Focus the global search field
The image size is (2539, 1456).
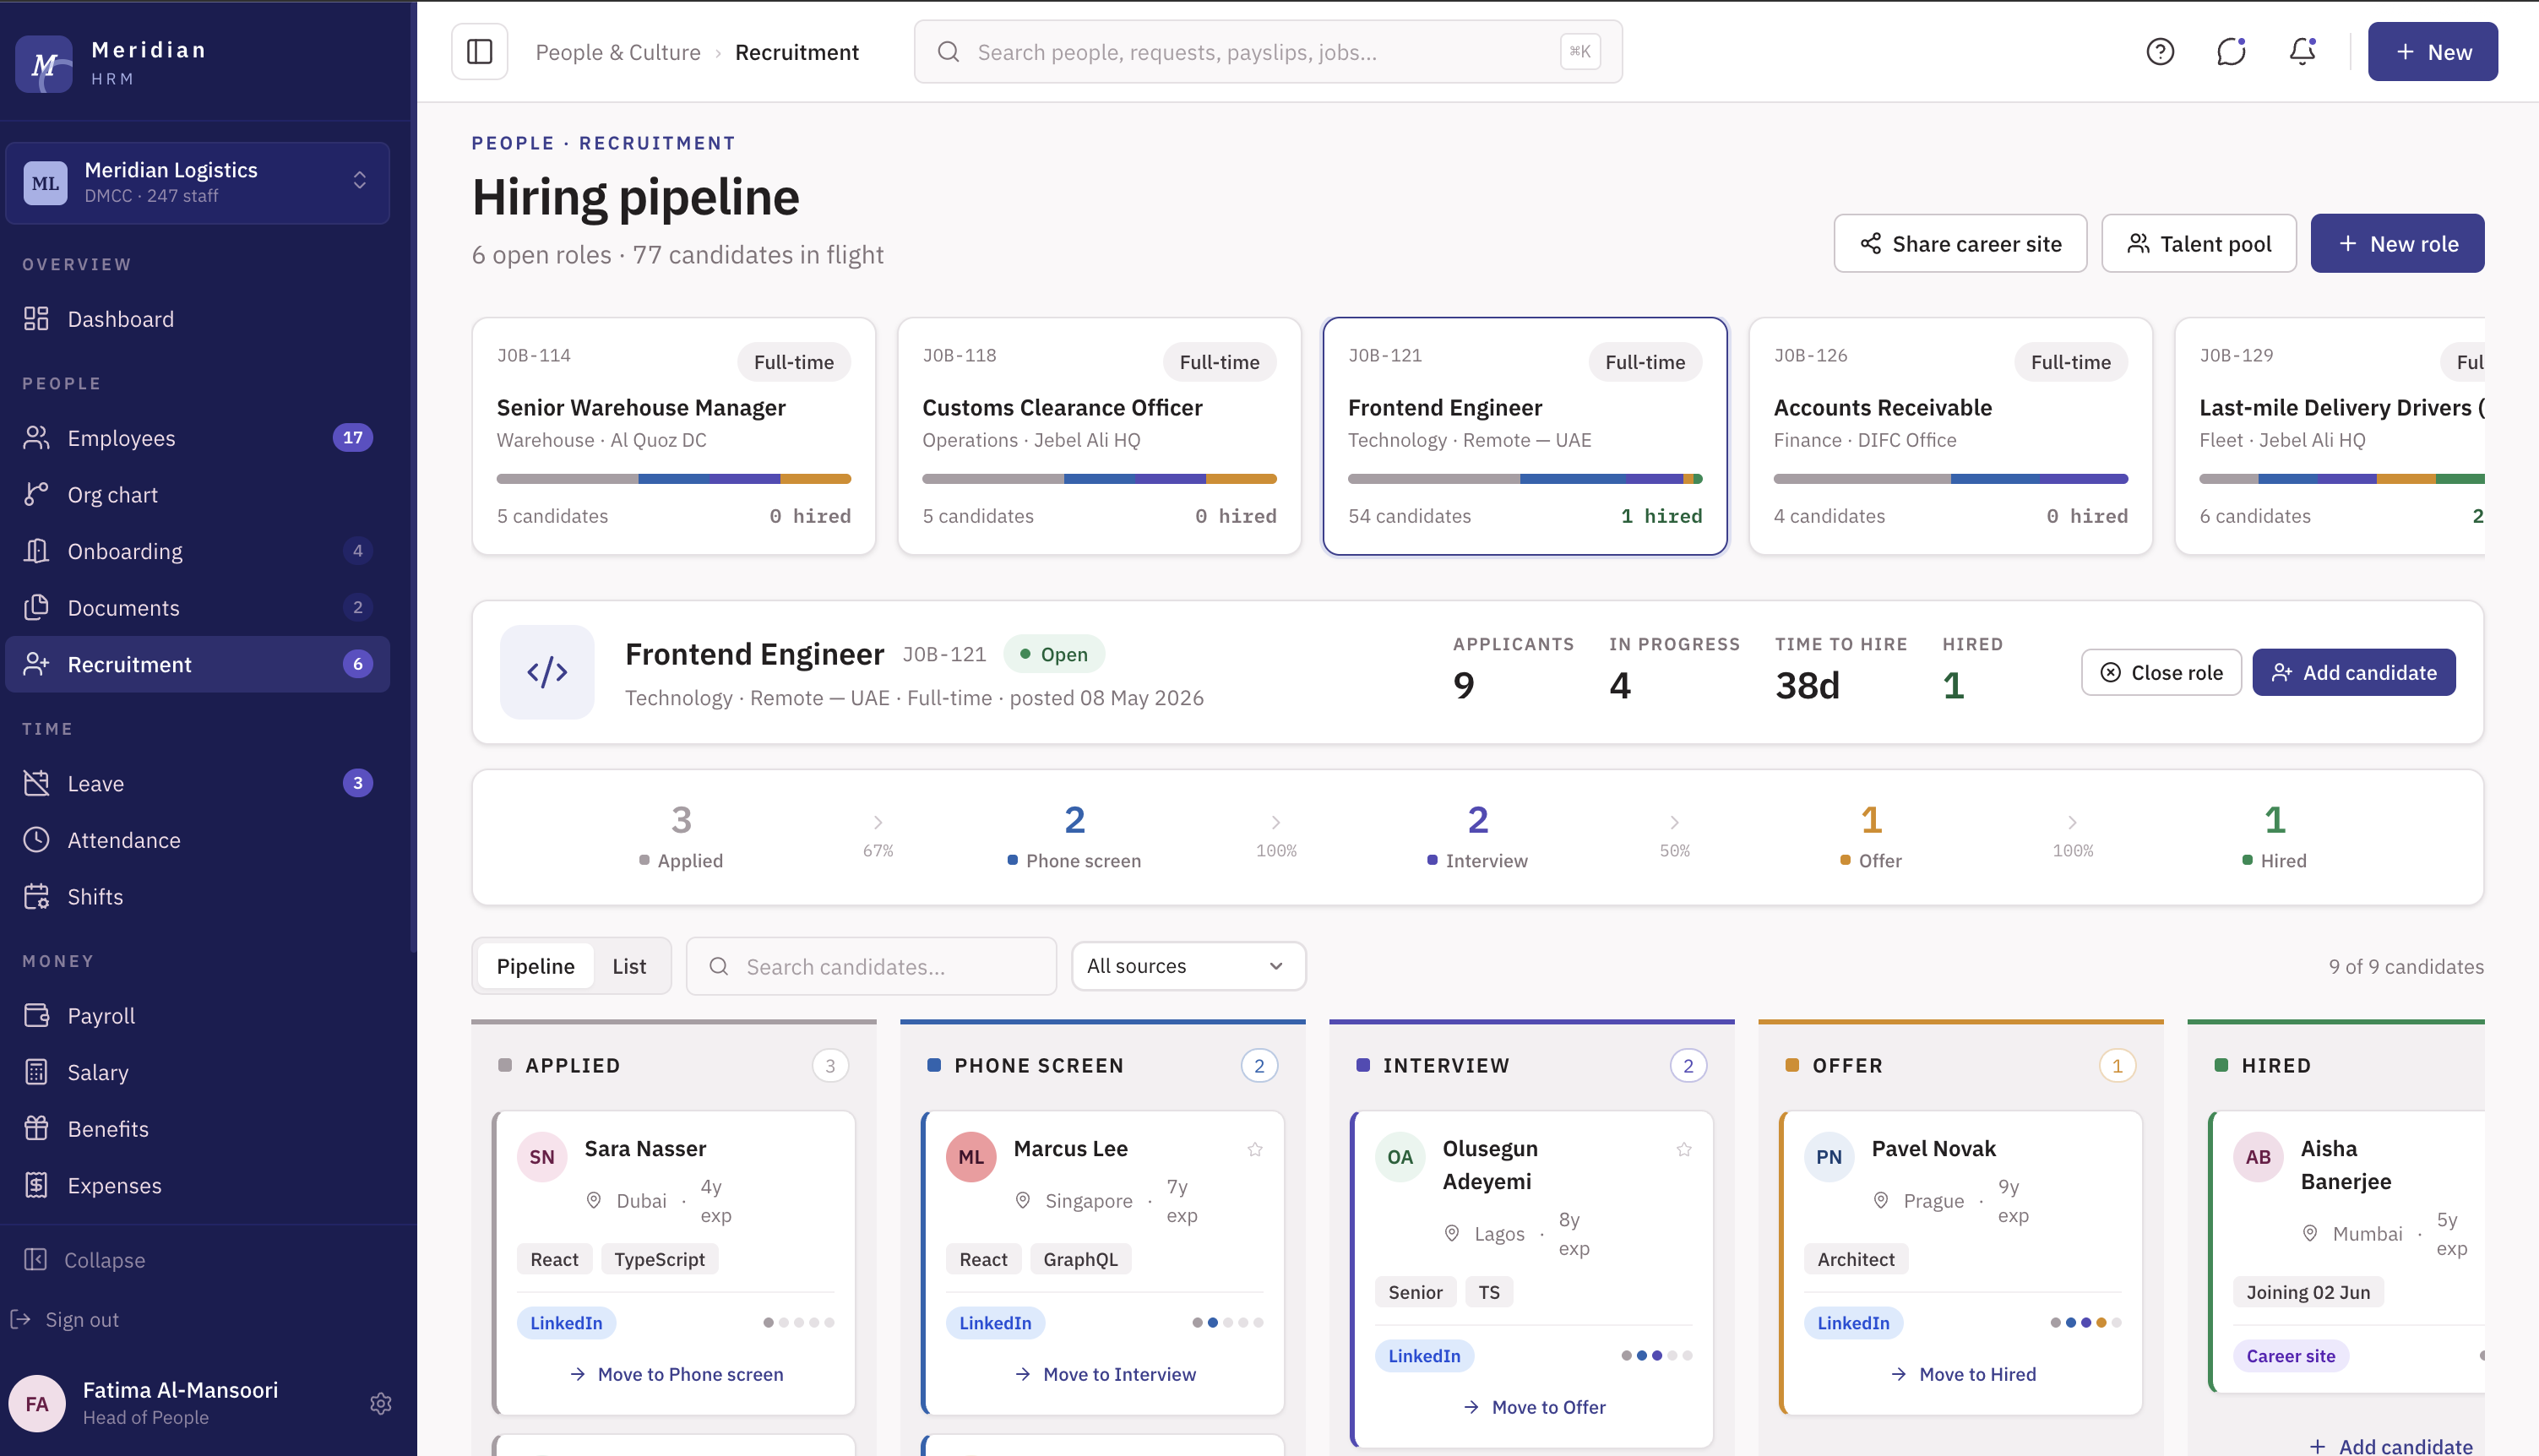coord(1268,52)
